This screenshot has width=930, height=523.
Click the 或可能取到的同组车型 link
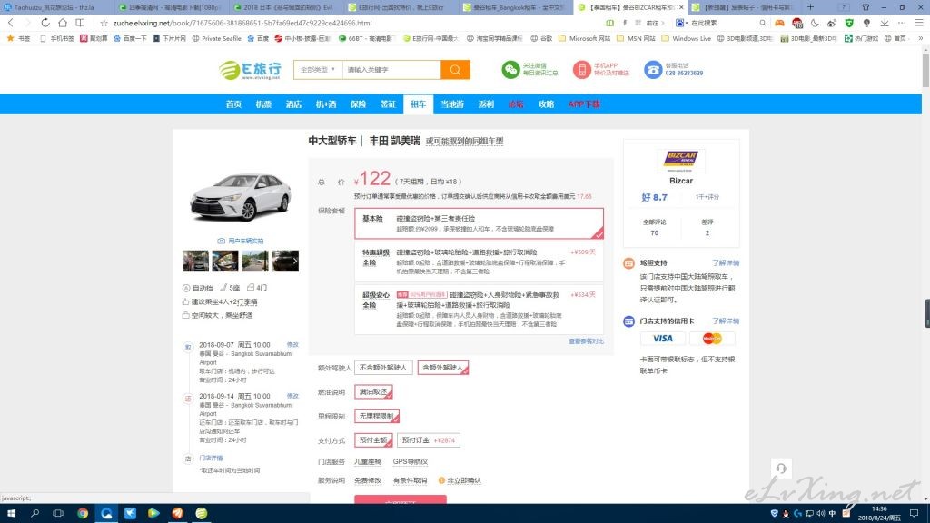(464, 141)
